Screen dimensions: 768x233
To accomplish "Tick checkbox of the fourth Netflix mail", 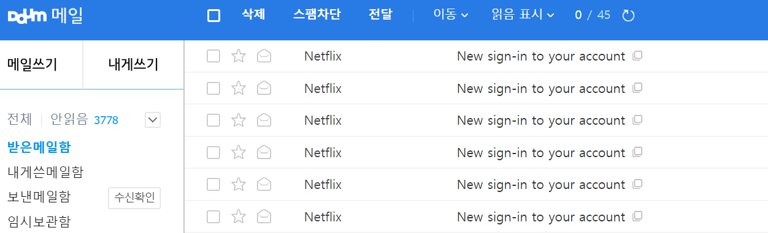I will click(213, 152).
